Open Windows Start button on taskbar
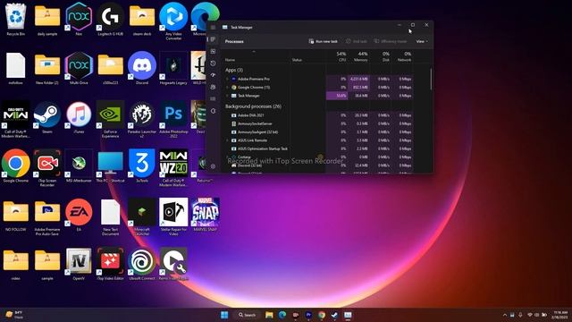The image size is (572, 322). [x=224, y=315]
